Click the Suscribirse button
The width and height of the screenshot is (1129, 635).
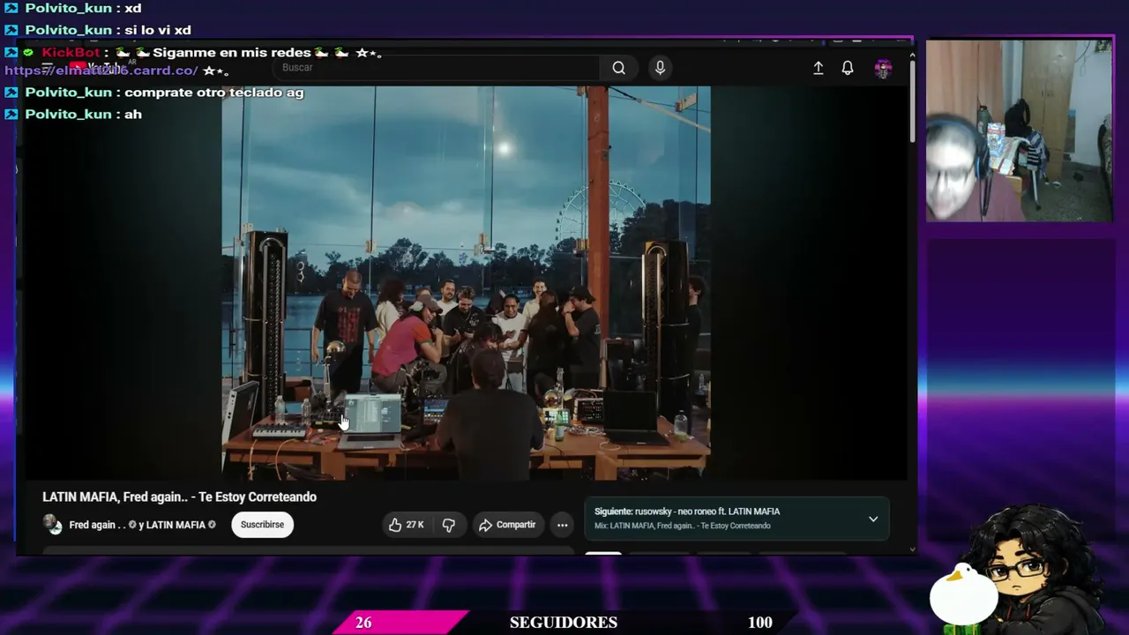coord(262,525)
